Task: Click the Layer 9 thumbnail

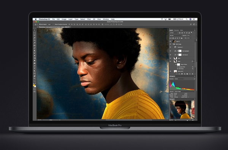Action: tap(174, 41)
